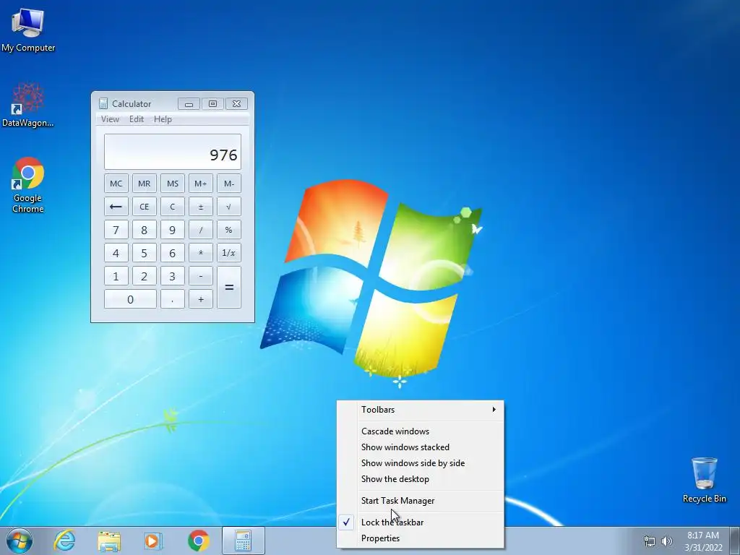Click the minus key
The height and width of the screenshot is (555, 740).
click(x=201, y=276)
